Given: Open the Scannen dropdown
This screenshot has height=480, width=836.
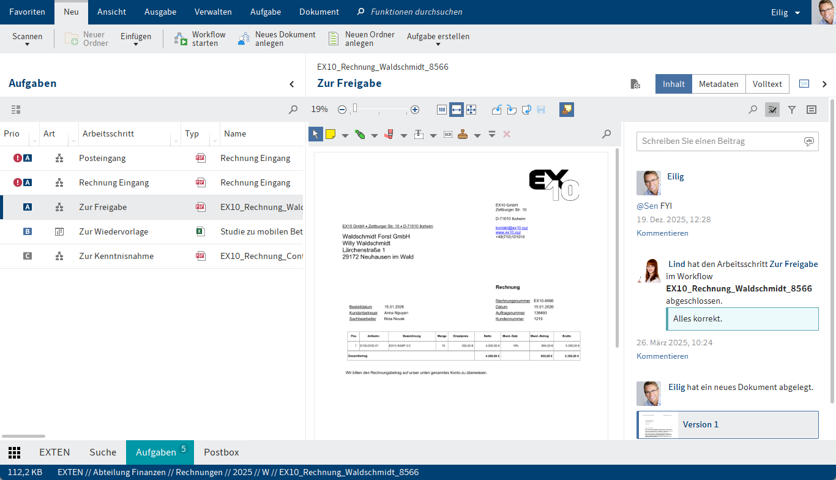Looking at the screenshot, I should [x=28, y=39].
